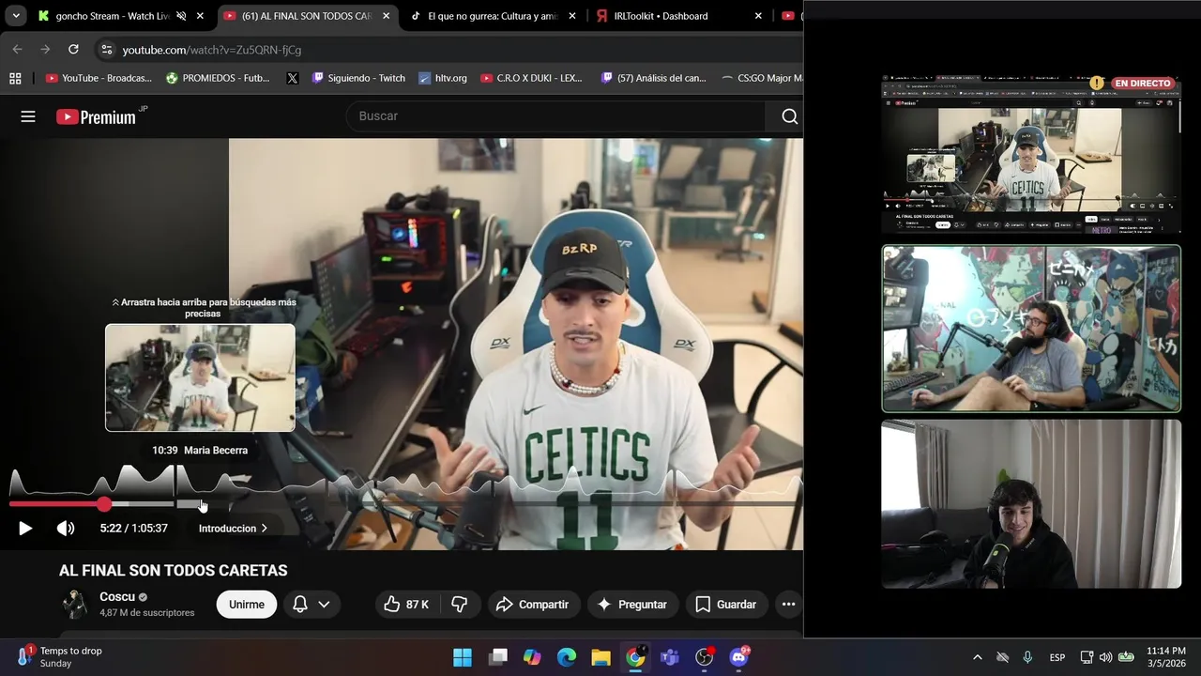Click the yellow warning icon near EN DIRECTO
Image resolution: width=1201 pixels, height=676 pixels.
(x=1097, y=83)
